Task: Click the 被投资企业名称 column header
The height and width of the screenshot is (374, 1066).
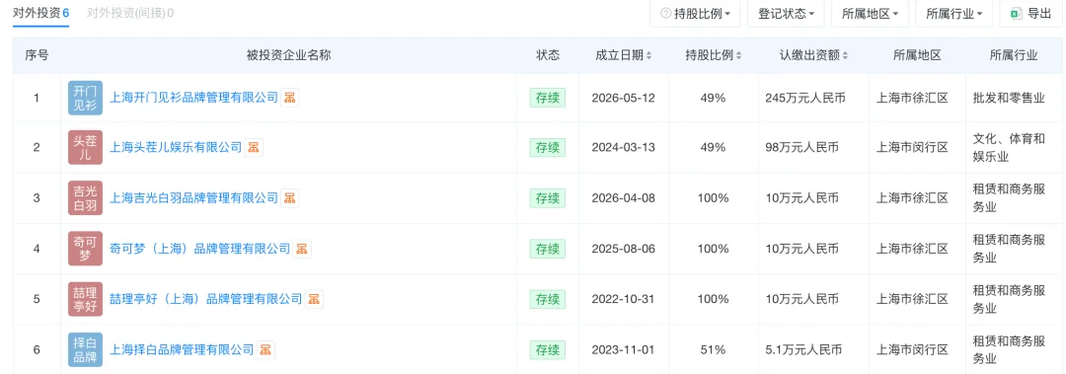Action: point(289,56)
